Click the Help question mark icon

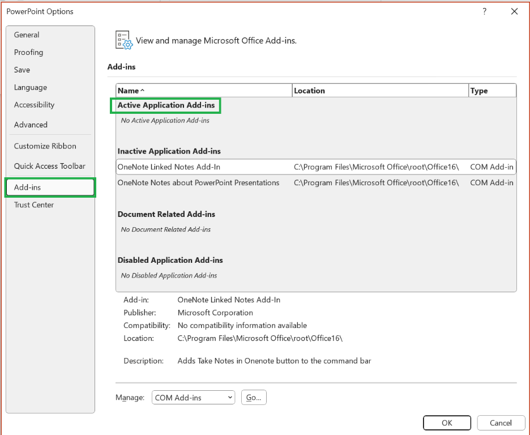pyautogui.click(x=484, y=11)
